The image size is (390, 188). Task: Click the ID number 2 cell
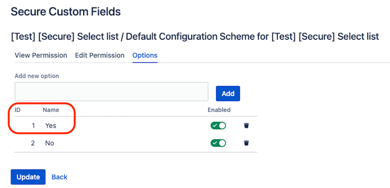tap(33, 143)
